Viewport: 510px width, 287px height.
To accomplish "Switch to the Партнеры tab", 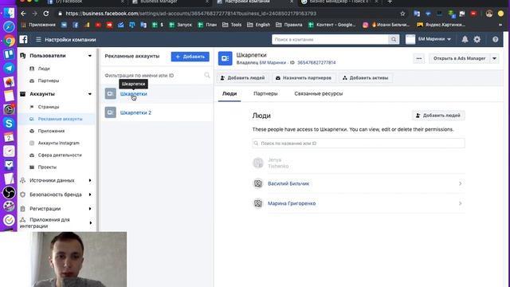I will (265, 94).
